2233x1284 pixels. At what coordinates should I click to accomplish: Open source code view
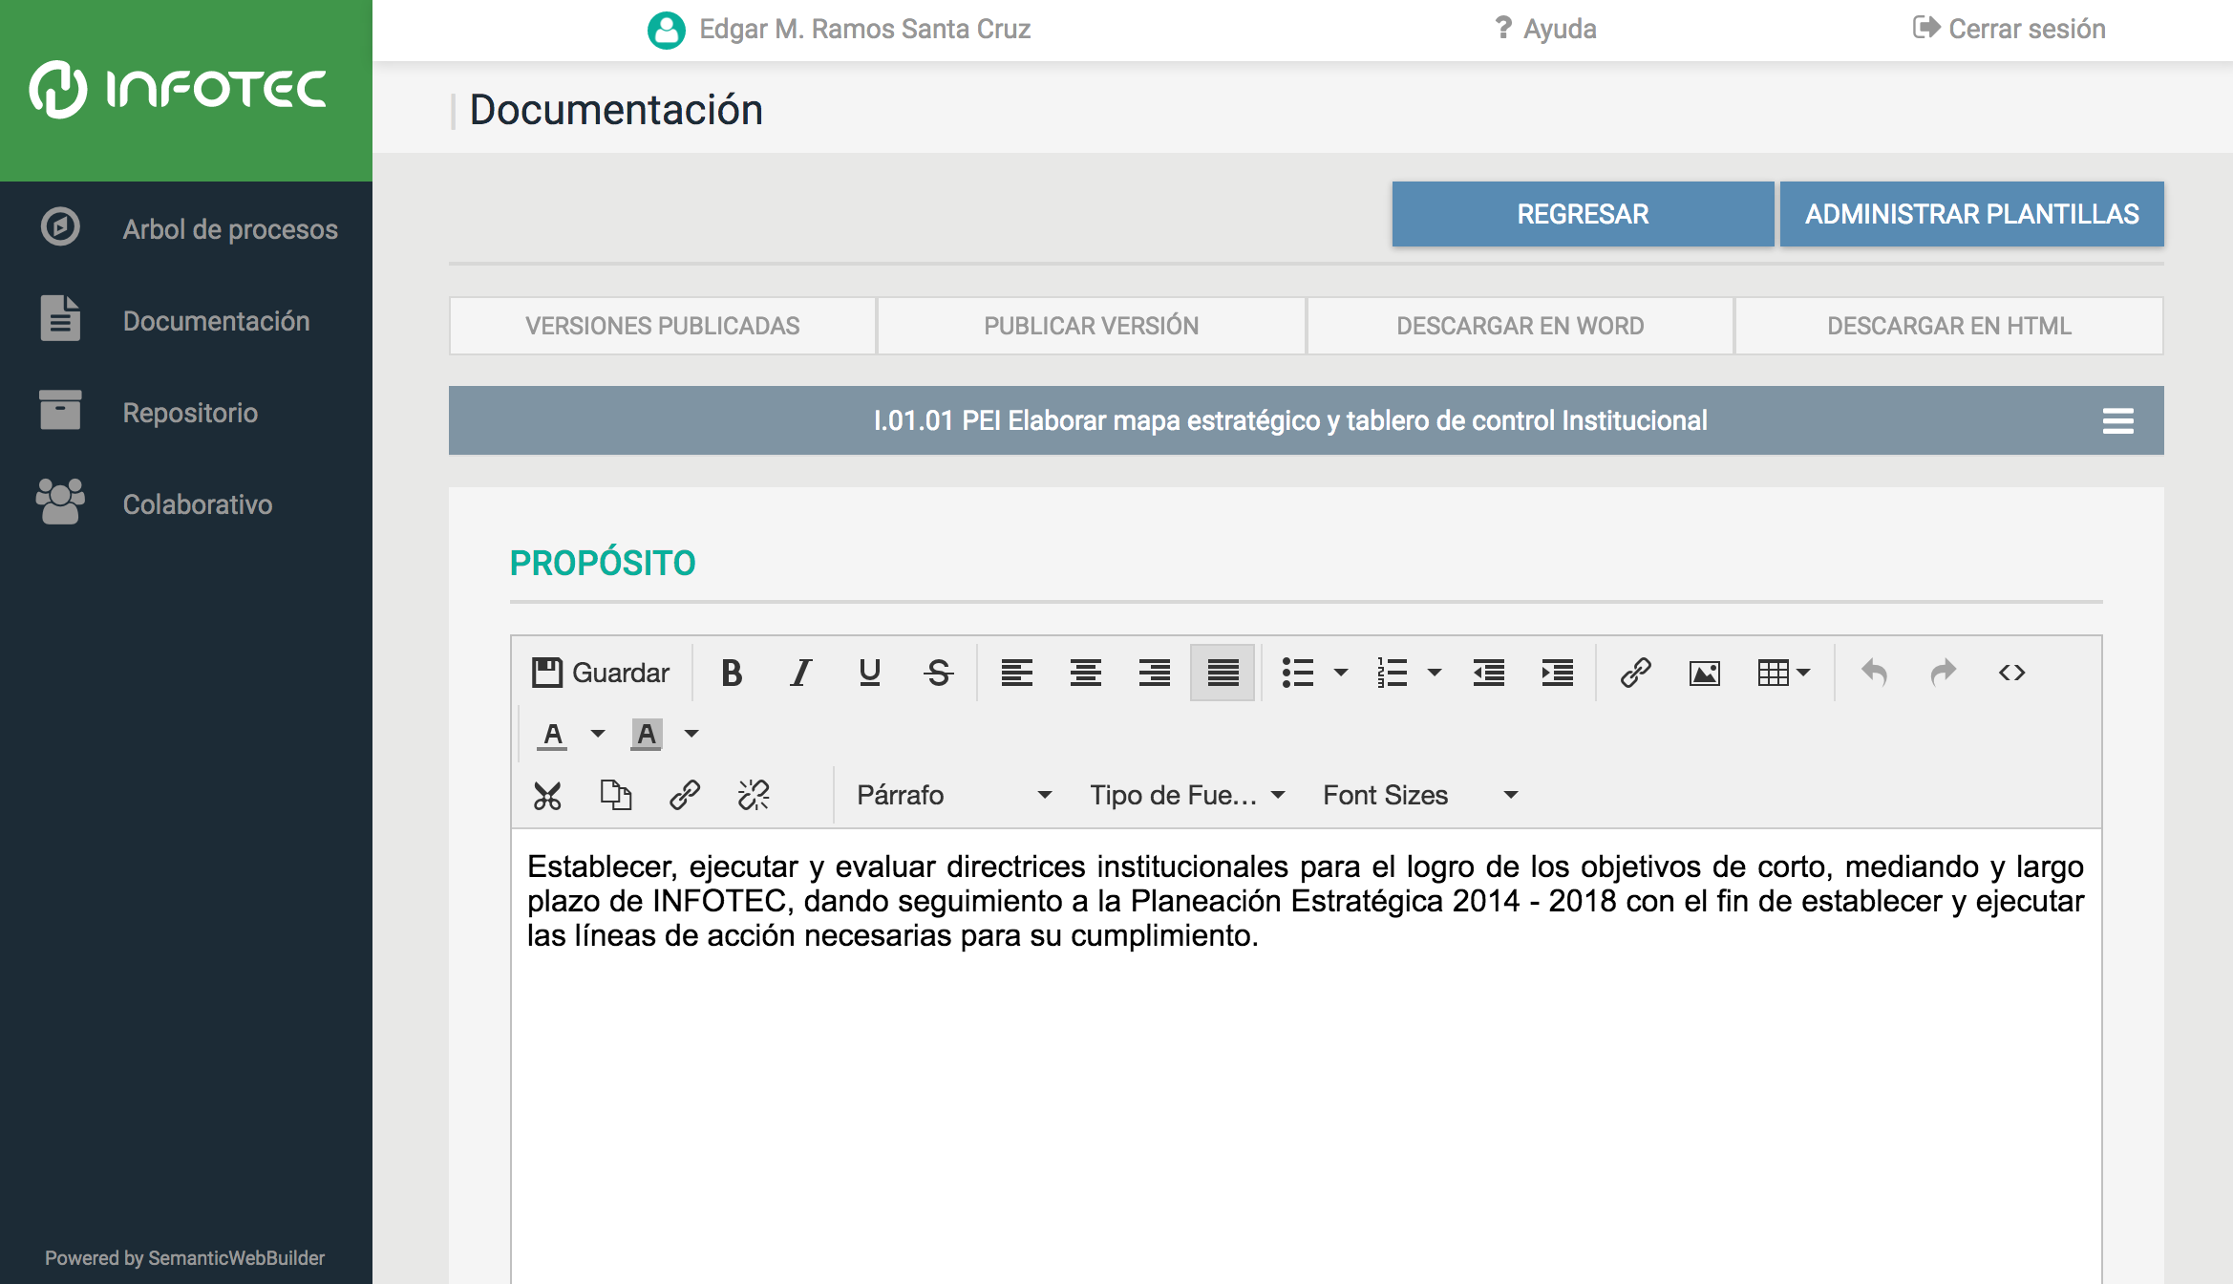tap(2011, 673)
